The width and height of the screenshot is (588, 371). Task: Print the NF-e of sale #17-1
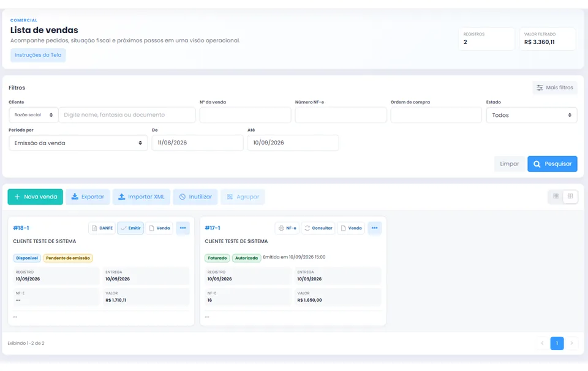click(x=287, y=228)
